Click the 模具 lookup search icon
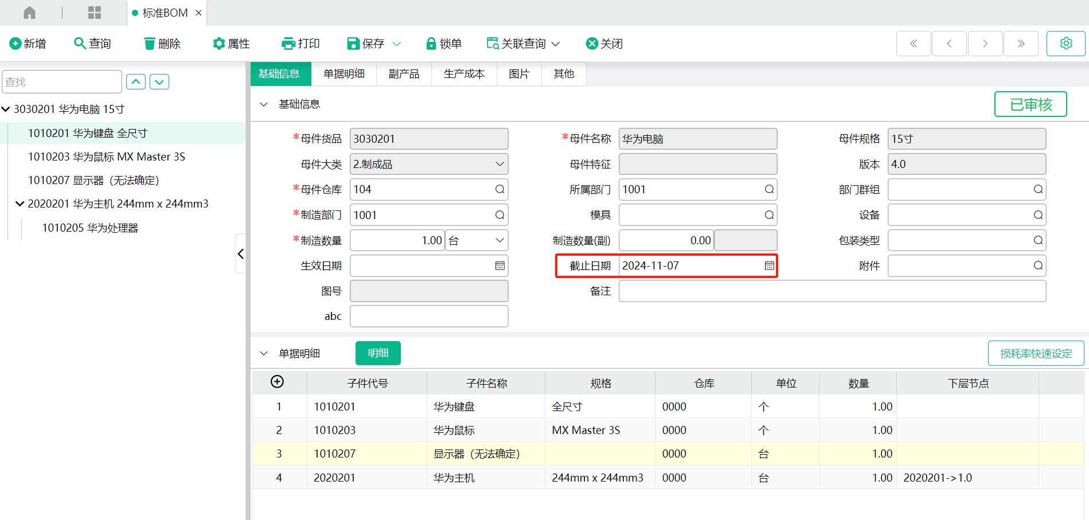1089x520 pixels. (769, 215)
